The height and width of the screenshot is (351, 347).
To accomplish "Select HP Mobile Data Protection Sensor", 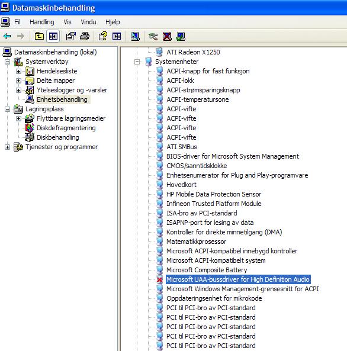I will 214,194.
